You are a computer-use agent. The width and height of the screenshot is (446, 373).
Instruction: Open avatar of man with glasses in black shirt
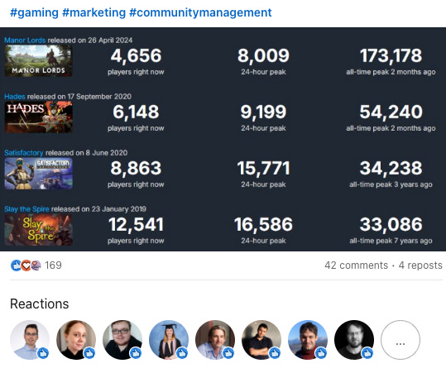122,340
